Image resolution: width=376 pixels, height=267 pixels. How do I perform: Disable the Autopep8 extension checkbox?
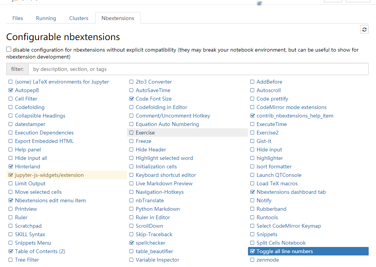[10, 91]
